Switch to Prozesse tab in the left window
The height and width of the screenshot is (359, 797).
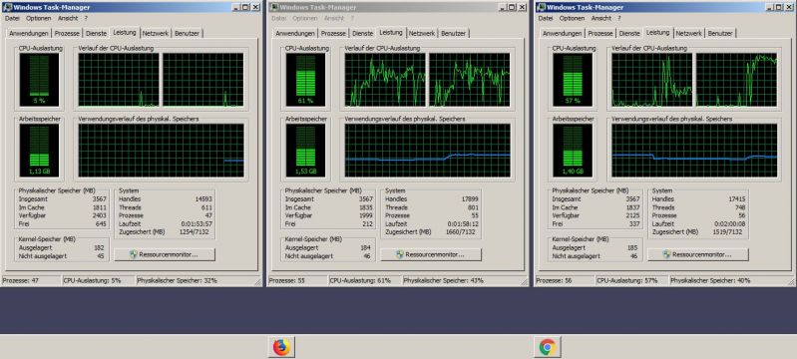(67, 33)
